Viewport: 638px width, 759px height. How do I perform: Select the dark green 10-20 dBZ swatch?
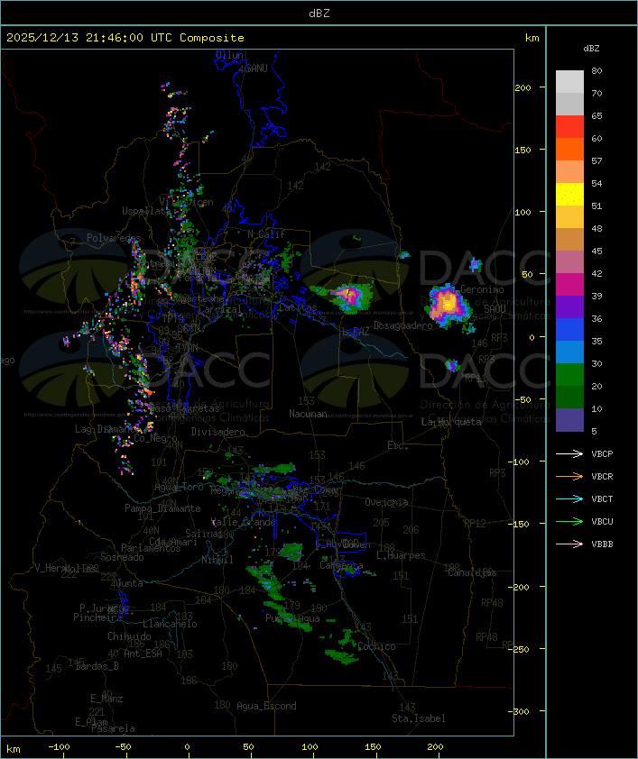(x=569, y=397)
